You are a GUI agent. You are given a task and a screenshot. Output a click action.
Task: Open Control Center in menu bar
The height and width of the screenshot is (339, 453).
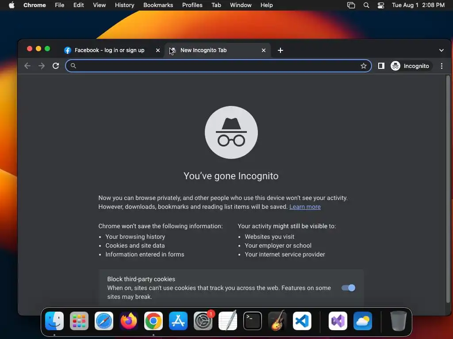point(381,5)
